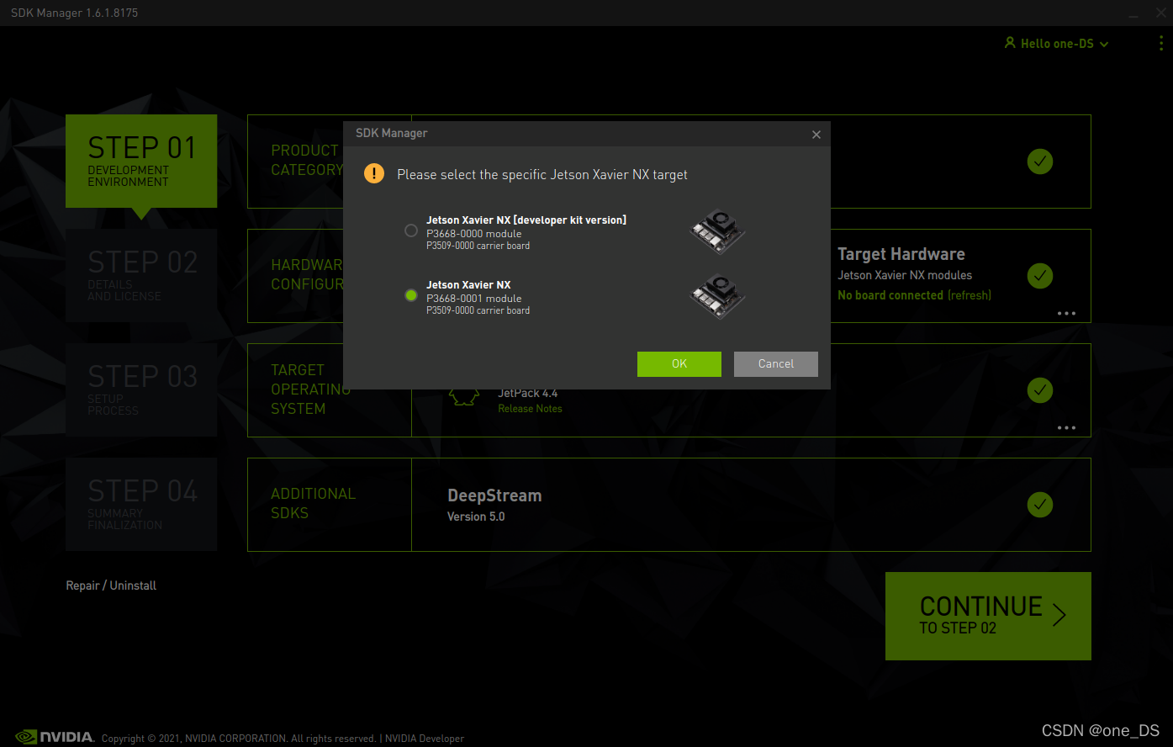Click Target Hardware checkmark icon

[1040, 276]
